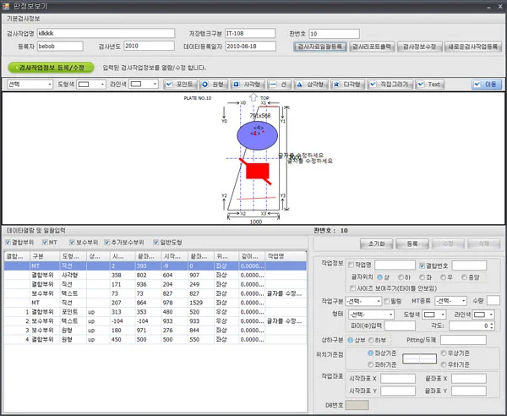Toggle the 보수부위 filter checkbox
Image resolution: width=507 pixels, height=416 pixels.
72,243
